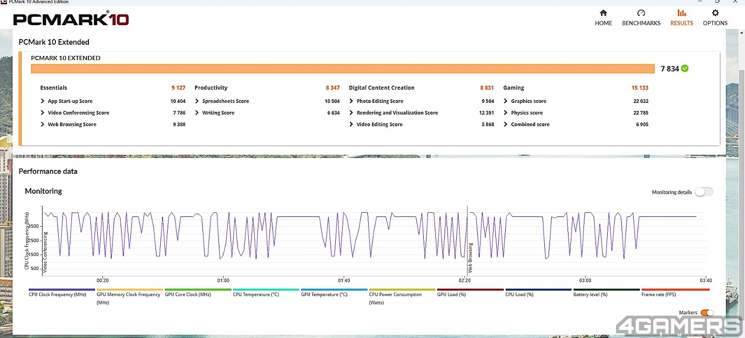Click the Web Browsing marker line in chart
This screenshot has width=745, height=338.
tap(467, 240)
